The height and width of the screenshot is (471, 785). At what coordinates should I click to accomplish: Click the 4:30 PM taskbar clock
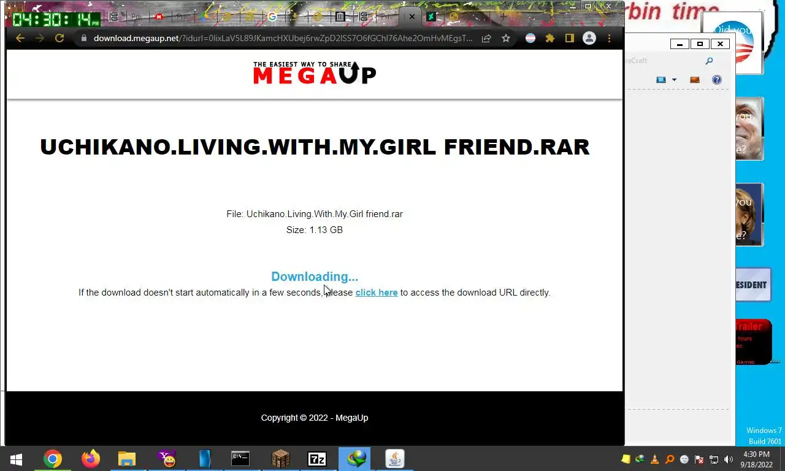point(756,459)
